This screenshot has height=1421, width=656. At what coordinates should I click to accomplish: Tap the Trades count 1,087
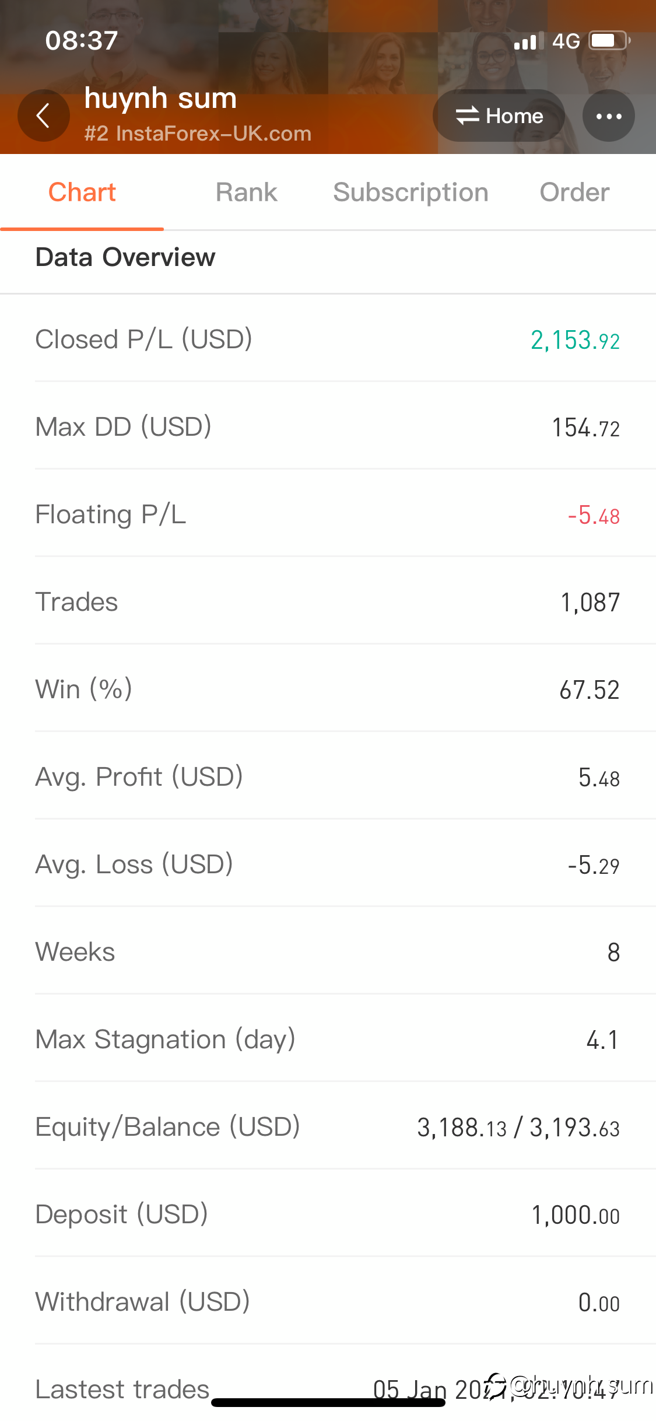click(590, 602)
